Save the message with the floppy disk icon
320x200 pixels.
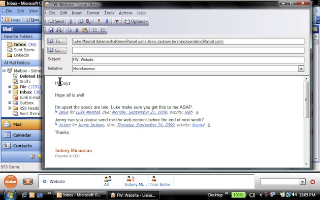(x=51, y=30)
